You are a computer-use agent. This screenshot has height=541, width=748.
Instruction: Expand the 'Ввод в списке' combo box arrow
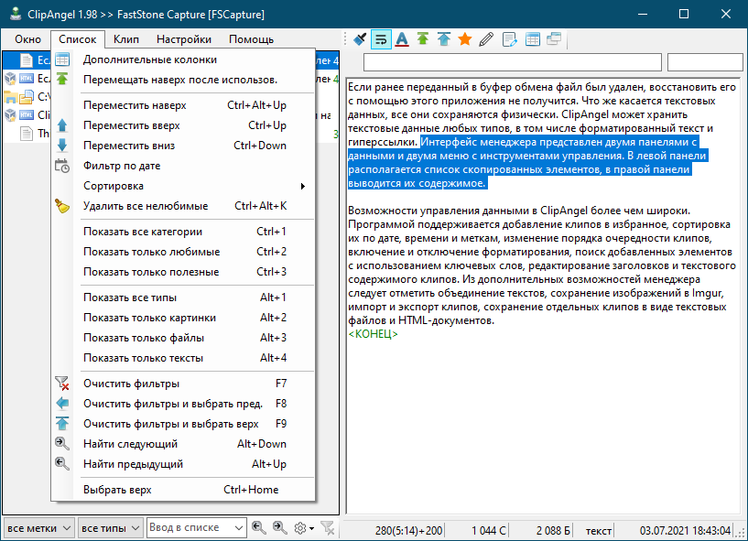point(239,528)
